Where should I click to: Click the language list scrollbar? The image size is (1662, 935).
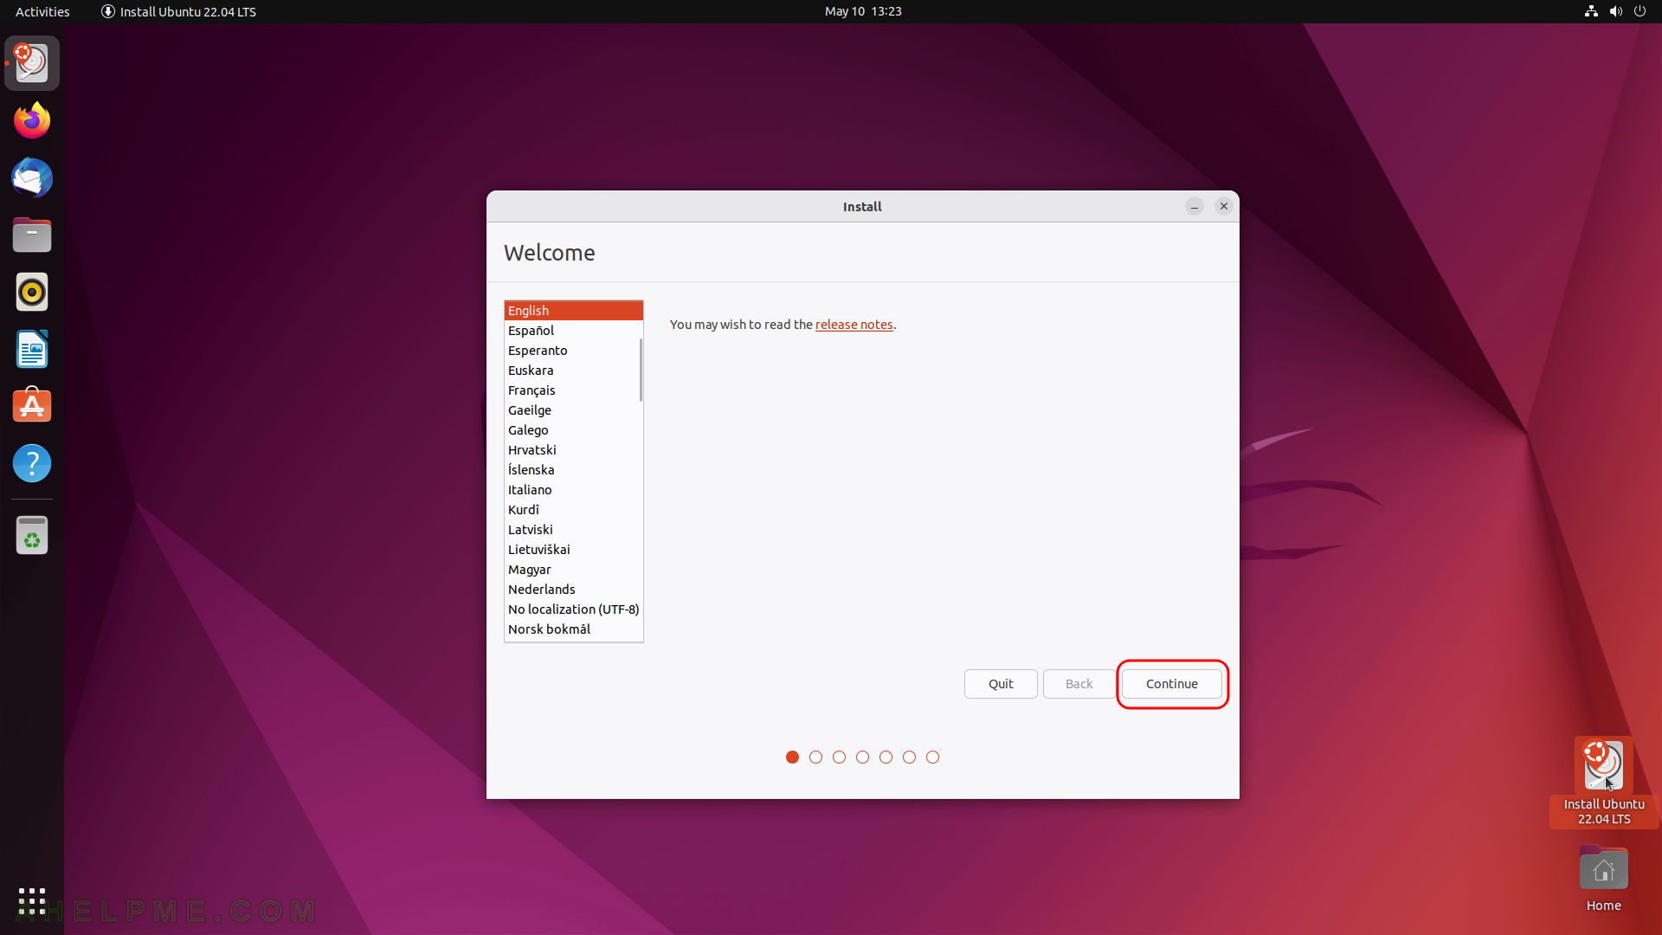pyautogui.click(x=641, y=370)
